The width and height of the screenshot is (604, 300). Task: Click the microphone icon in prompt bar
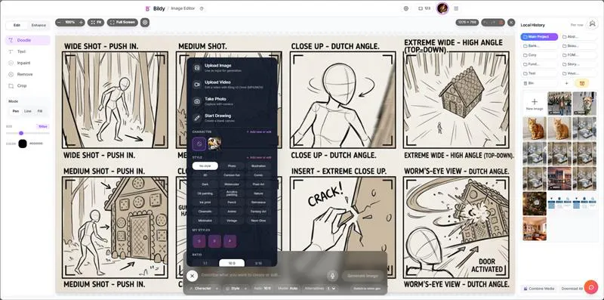pyautogui.click(x=331, y=276)
